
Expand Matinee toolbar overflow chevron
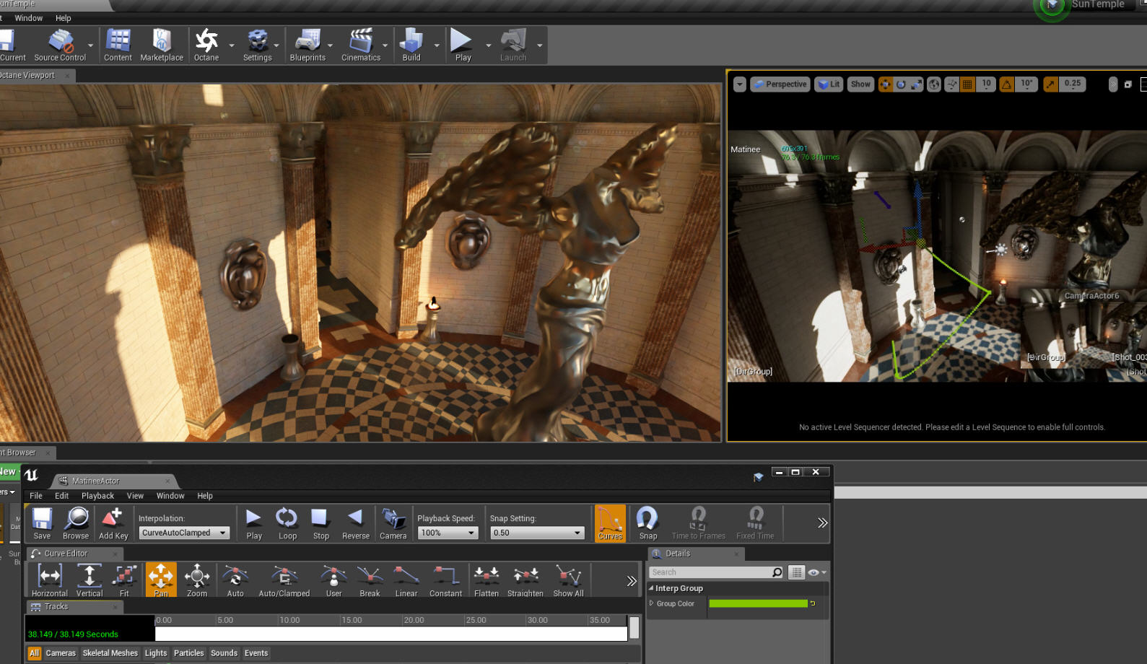[822, 523]
